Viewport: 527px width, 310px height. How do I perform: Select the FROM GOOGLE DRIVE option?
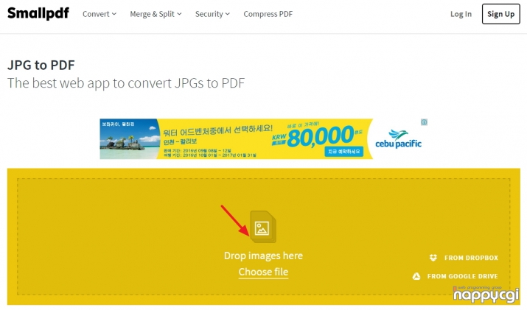tap(455, 276)
